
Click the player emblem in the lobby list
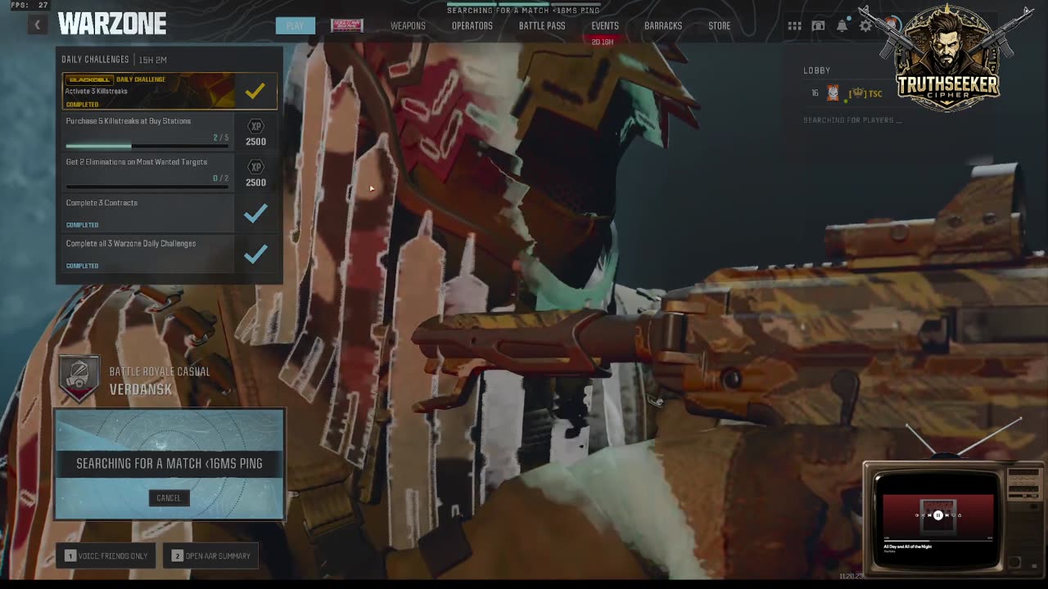[833, 93]
